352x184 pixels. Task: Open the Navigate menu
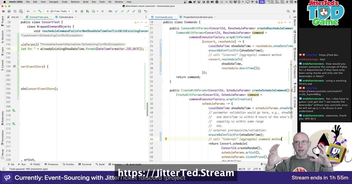(54, 2)
